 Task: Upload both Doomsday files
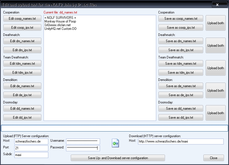[x=216, y=113]
